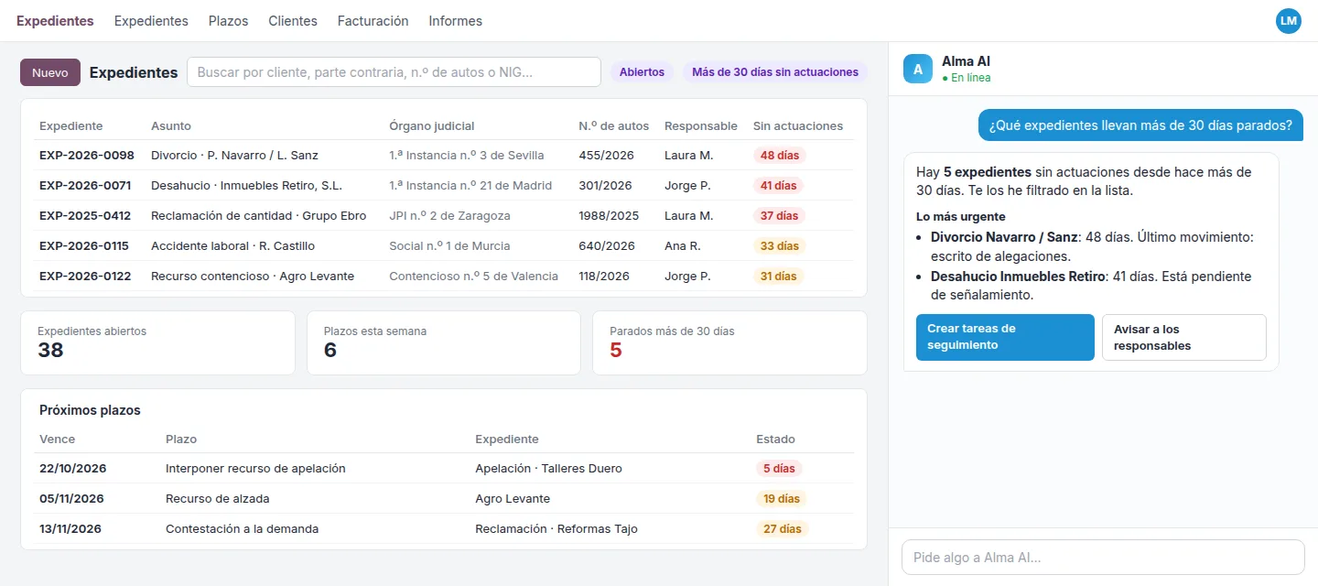The width and height of the screenshot is (1318, 586).
Task: Go to the Plazos section
Action: (x=228, y=21)
